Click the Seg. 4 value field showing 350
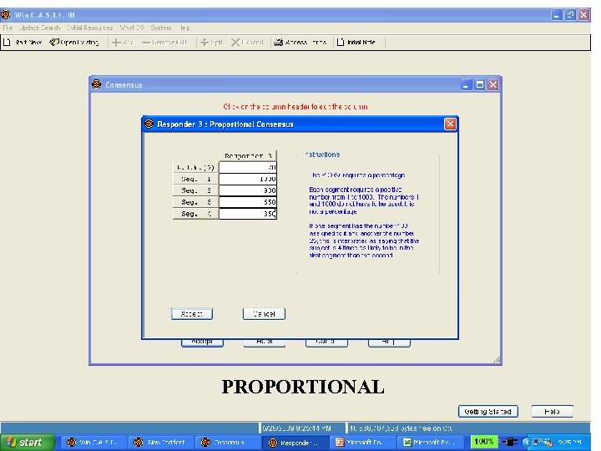601x451 pixels. pos(248,213)
